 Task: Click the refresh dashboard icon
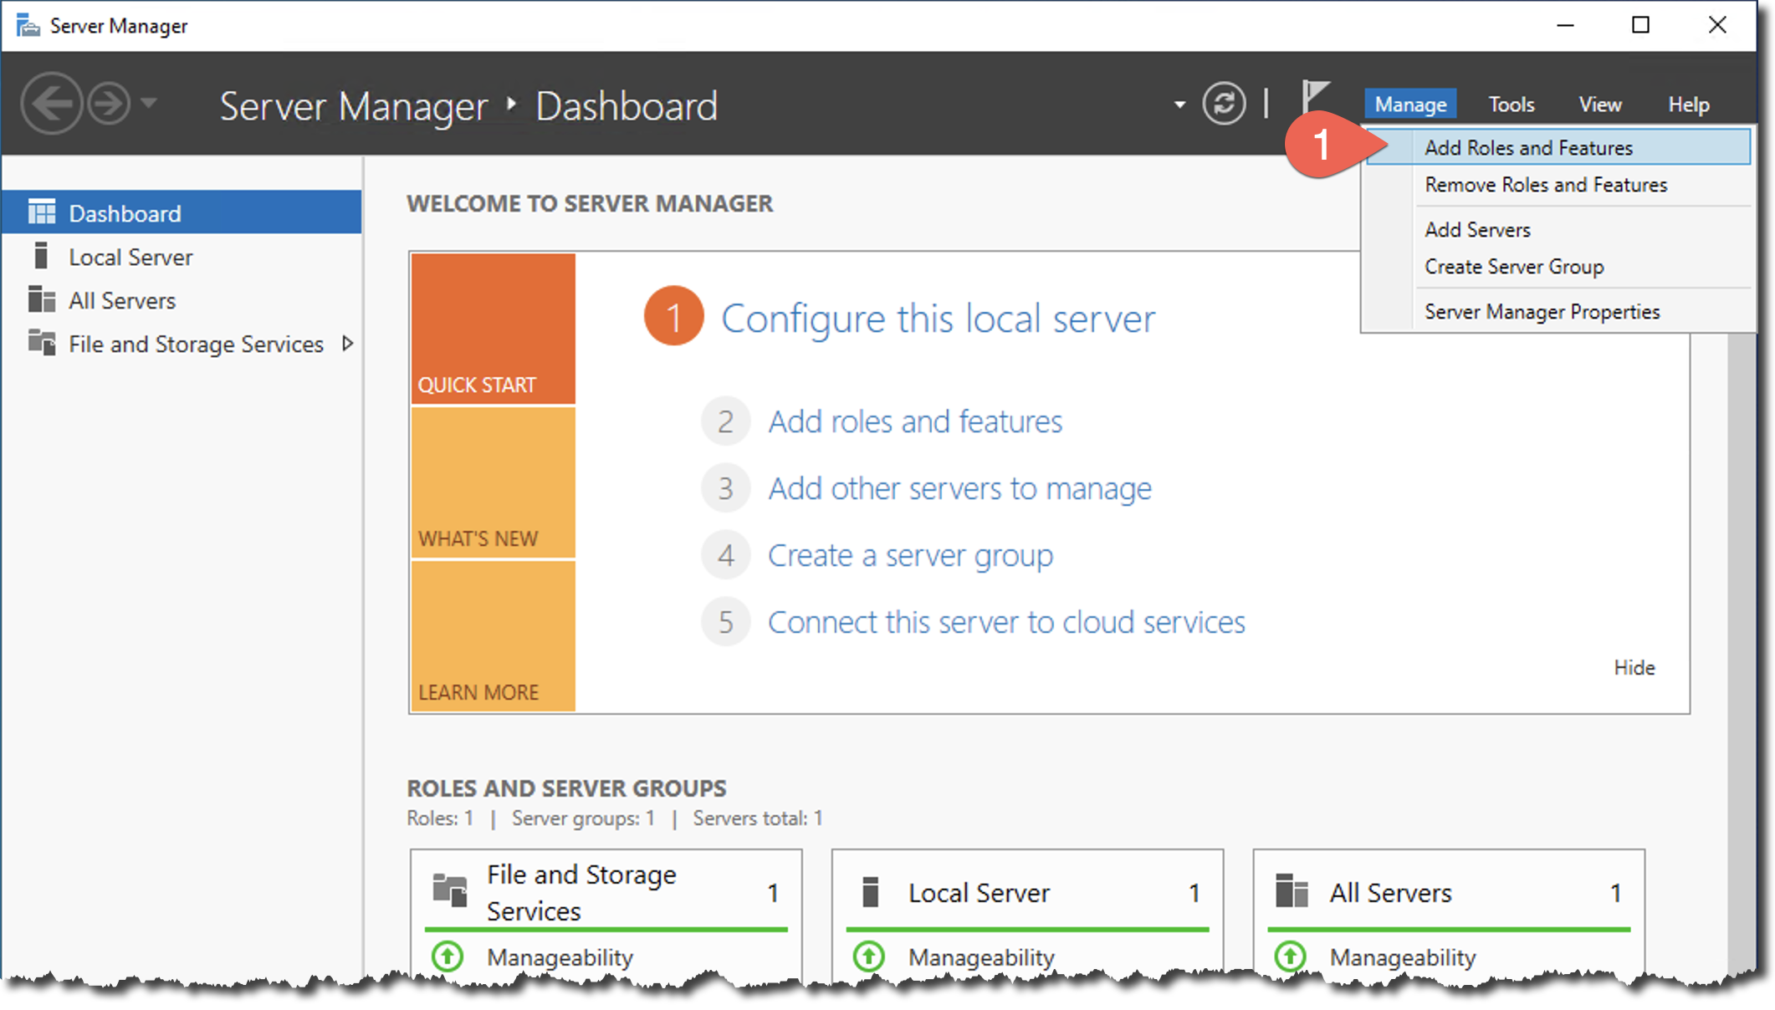(1224, 104)
